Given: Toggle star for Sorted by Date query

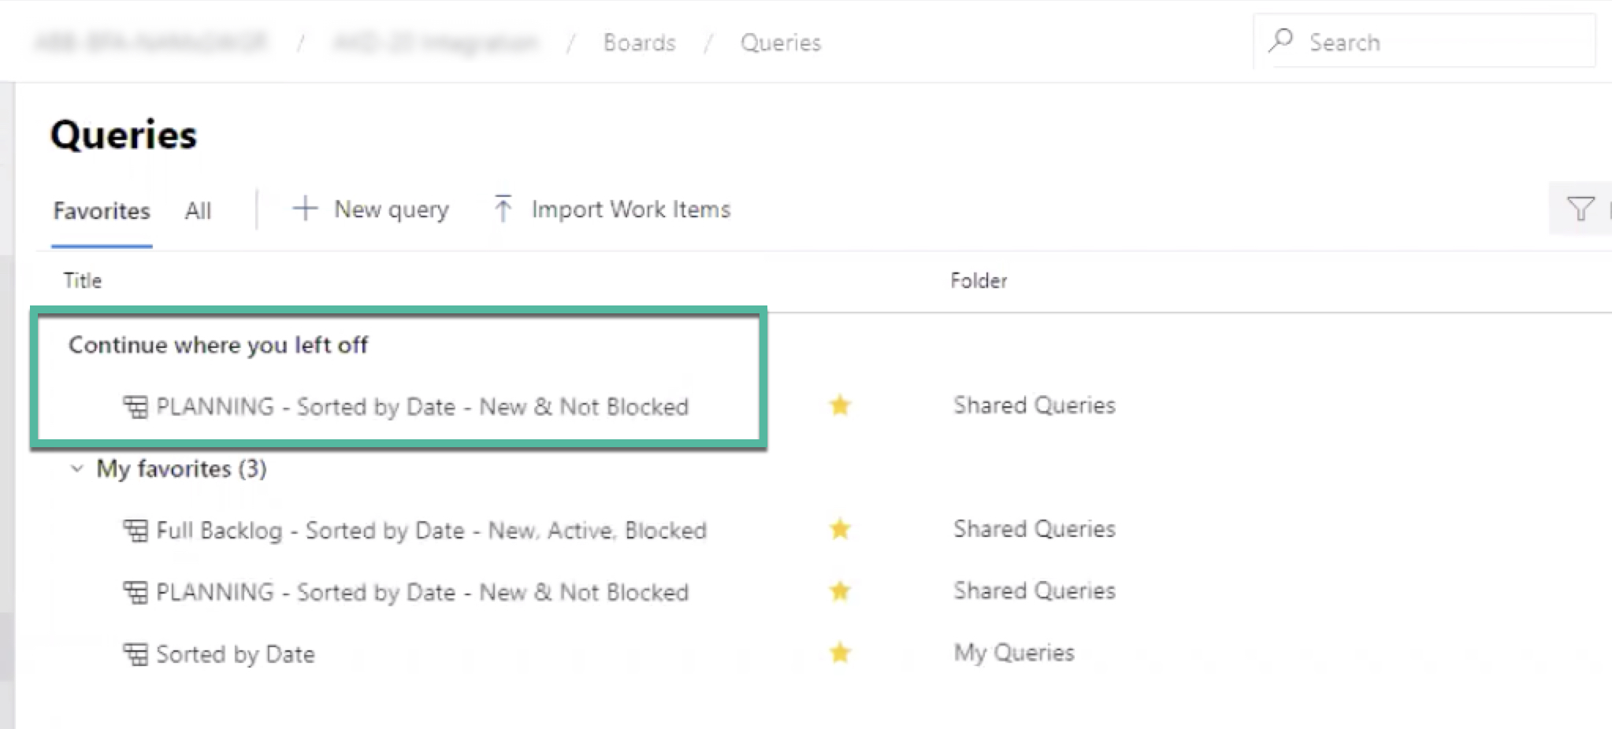Looking at the screenshot, I should pos(840,653).
